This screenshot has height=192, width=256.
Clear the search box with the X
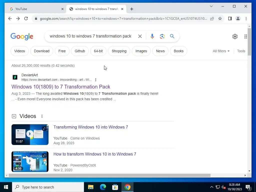[140, 36]
